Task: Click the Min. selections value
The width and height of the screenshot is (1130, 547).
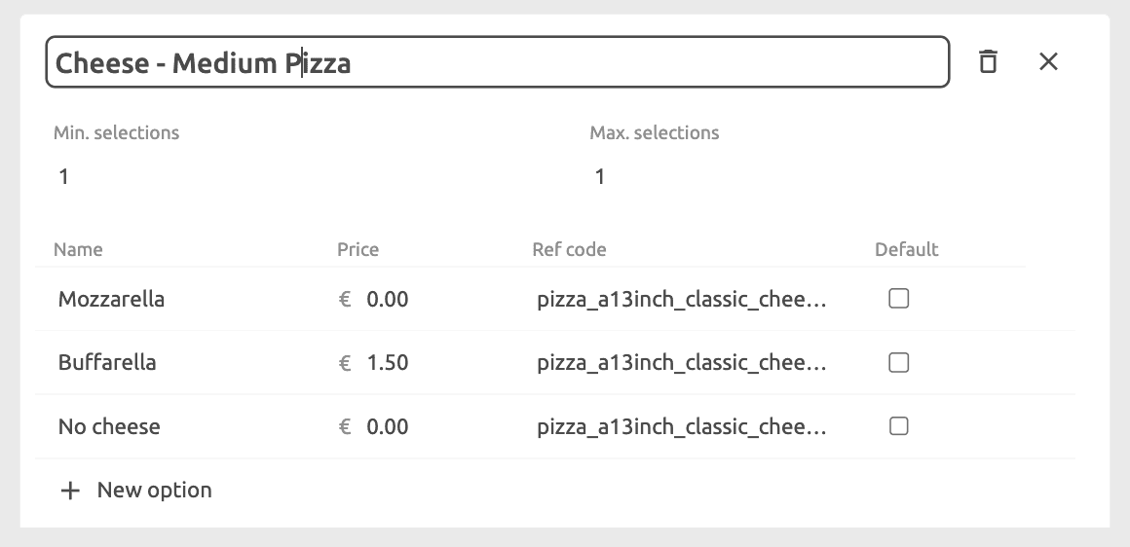Action: point(64,176)
